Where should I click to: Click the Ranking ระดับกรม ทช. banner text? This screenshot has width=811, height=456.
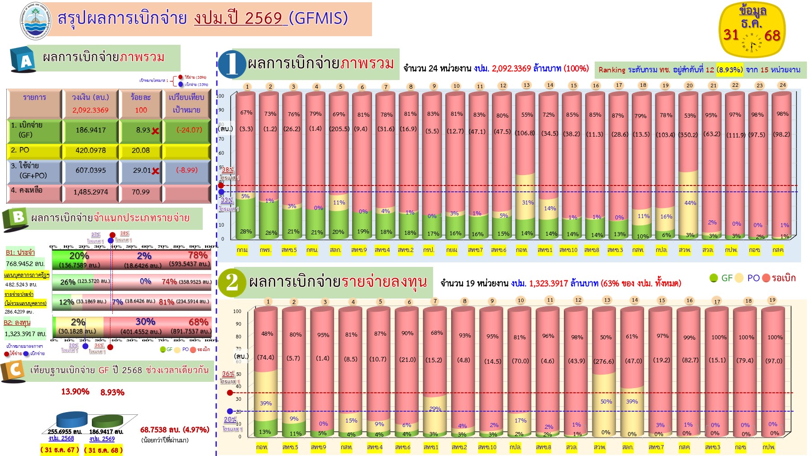(x=700, y=70)
